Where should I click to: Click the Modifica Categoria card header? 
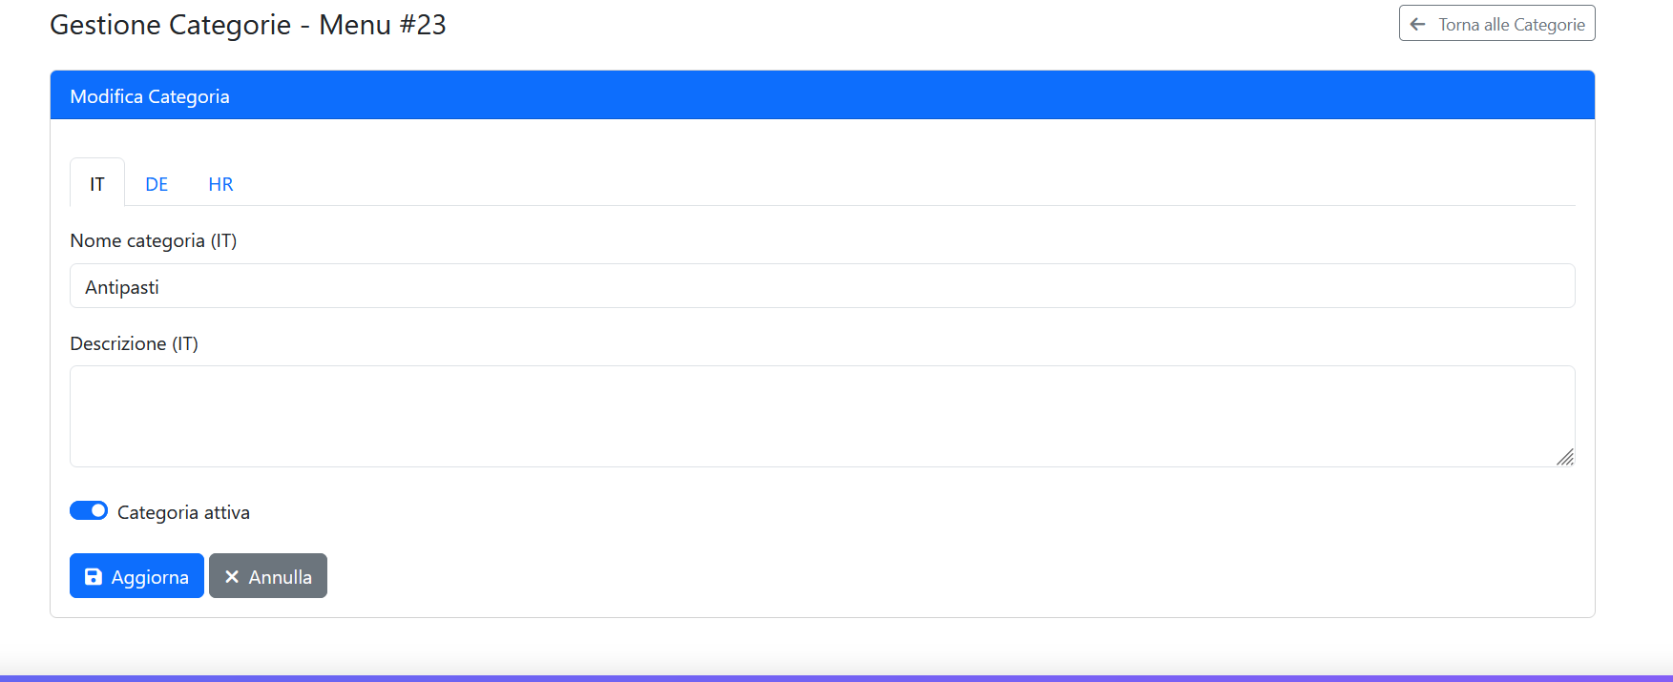(x=821, y=95)
